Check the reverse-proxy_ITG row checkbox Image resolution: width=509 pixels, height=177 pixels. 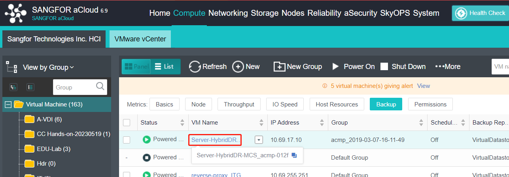(x=127, y=175)
